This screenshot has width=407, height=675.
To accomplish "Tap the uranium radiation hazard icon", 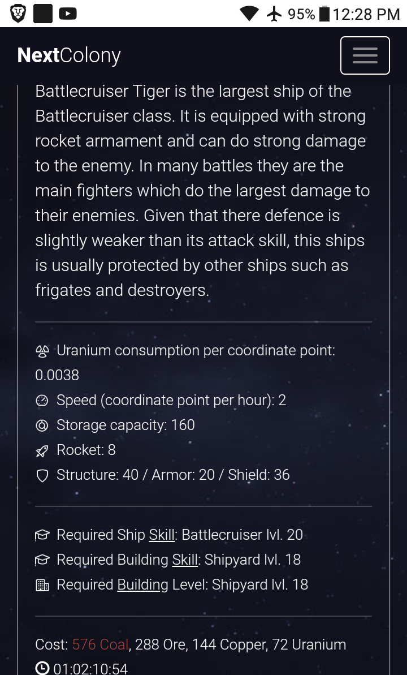I will click(42, 351).
